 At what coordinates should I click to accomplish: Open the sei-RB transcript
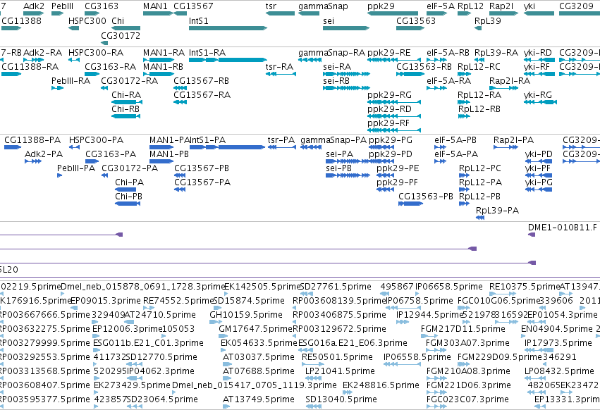(x=346, y=88)
